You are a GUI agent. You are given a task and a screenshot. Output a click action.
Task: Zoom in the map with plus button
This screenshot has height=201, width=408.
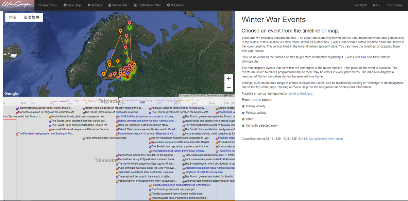[228, 78]
